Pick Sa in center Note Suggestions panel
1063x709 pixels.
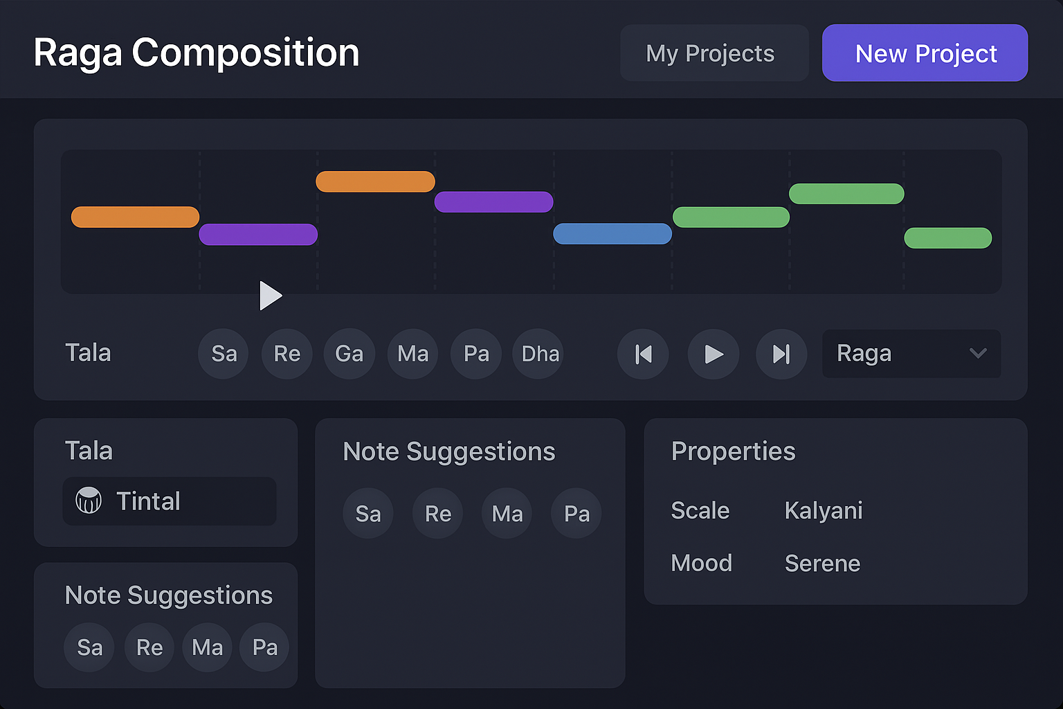pos(368,513)
